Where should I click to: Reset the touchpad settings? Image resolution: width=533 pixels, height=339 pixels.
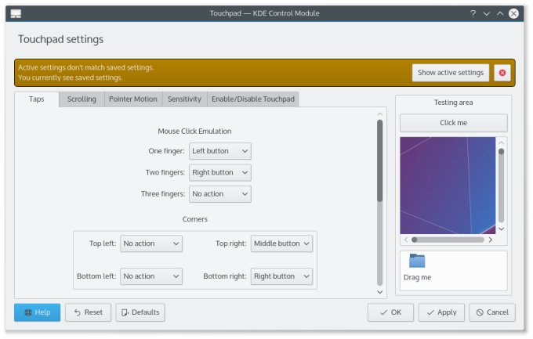[x=88, y=312]
